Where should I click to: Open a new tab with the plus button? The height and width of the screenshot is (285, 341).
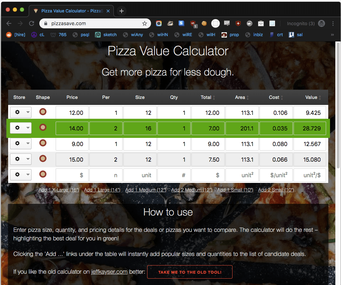click(122, 11)
